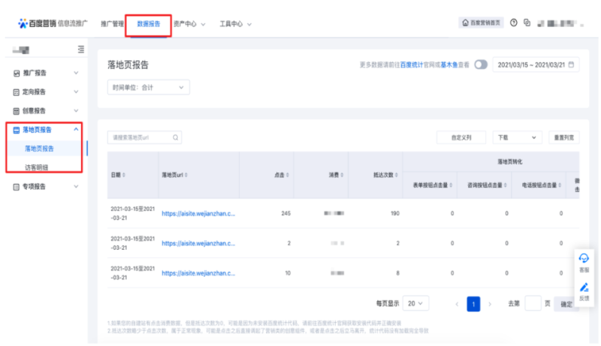Open 时间单位: 合计 dropdown
This screenshot has width=601, height=346.
click(148, 88)
